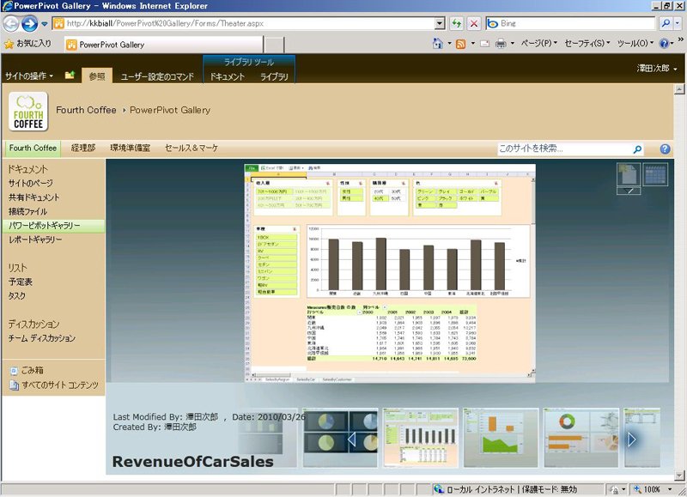Open a new blank browser tab
Viewport: 687px width, 497px height.
point(275,45)
